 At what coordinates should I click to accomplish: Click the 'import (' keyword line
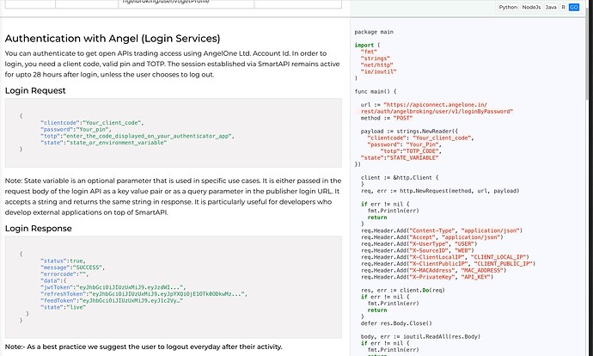click(367, 45)
